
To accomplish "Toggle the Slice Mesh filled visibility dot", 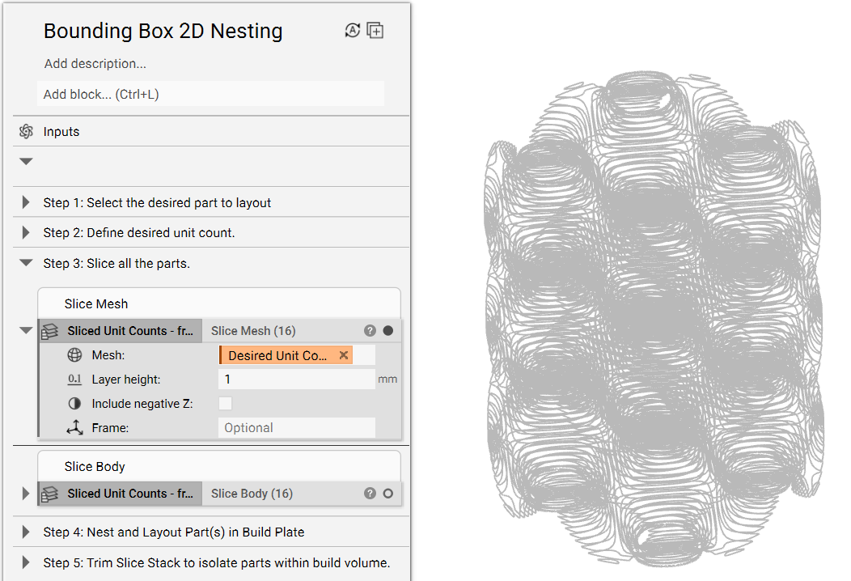I will click(388, 331).
